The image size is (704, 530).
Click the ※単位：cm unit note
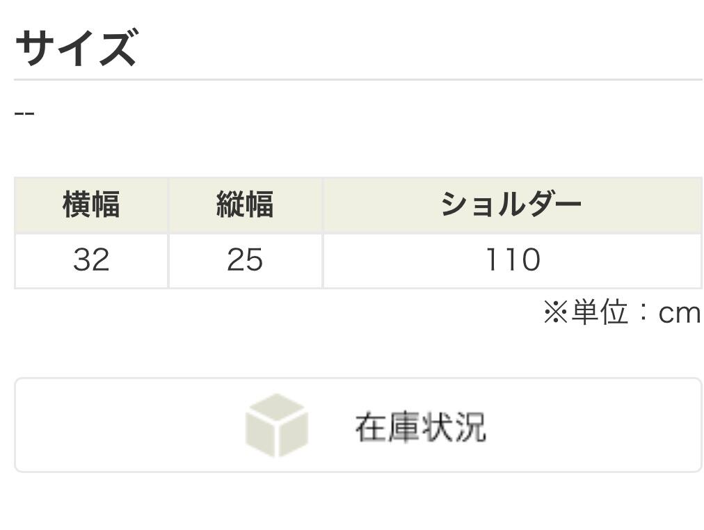621,313
